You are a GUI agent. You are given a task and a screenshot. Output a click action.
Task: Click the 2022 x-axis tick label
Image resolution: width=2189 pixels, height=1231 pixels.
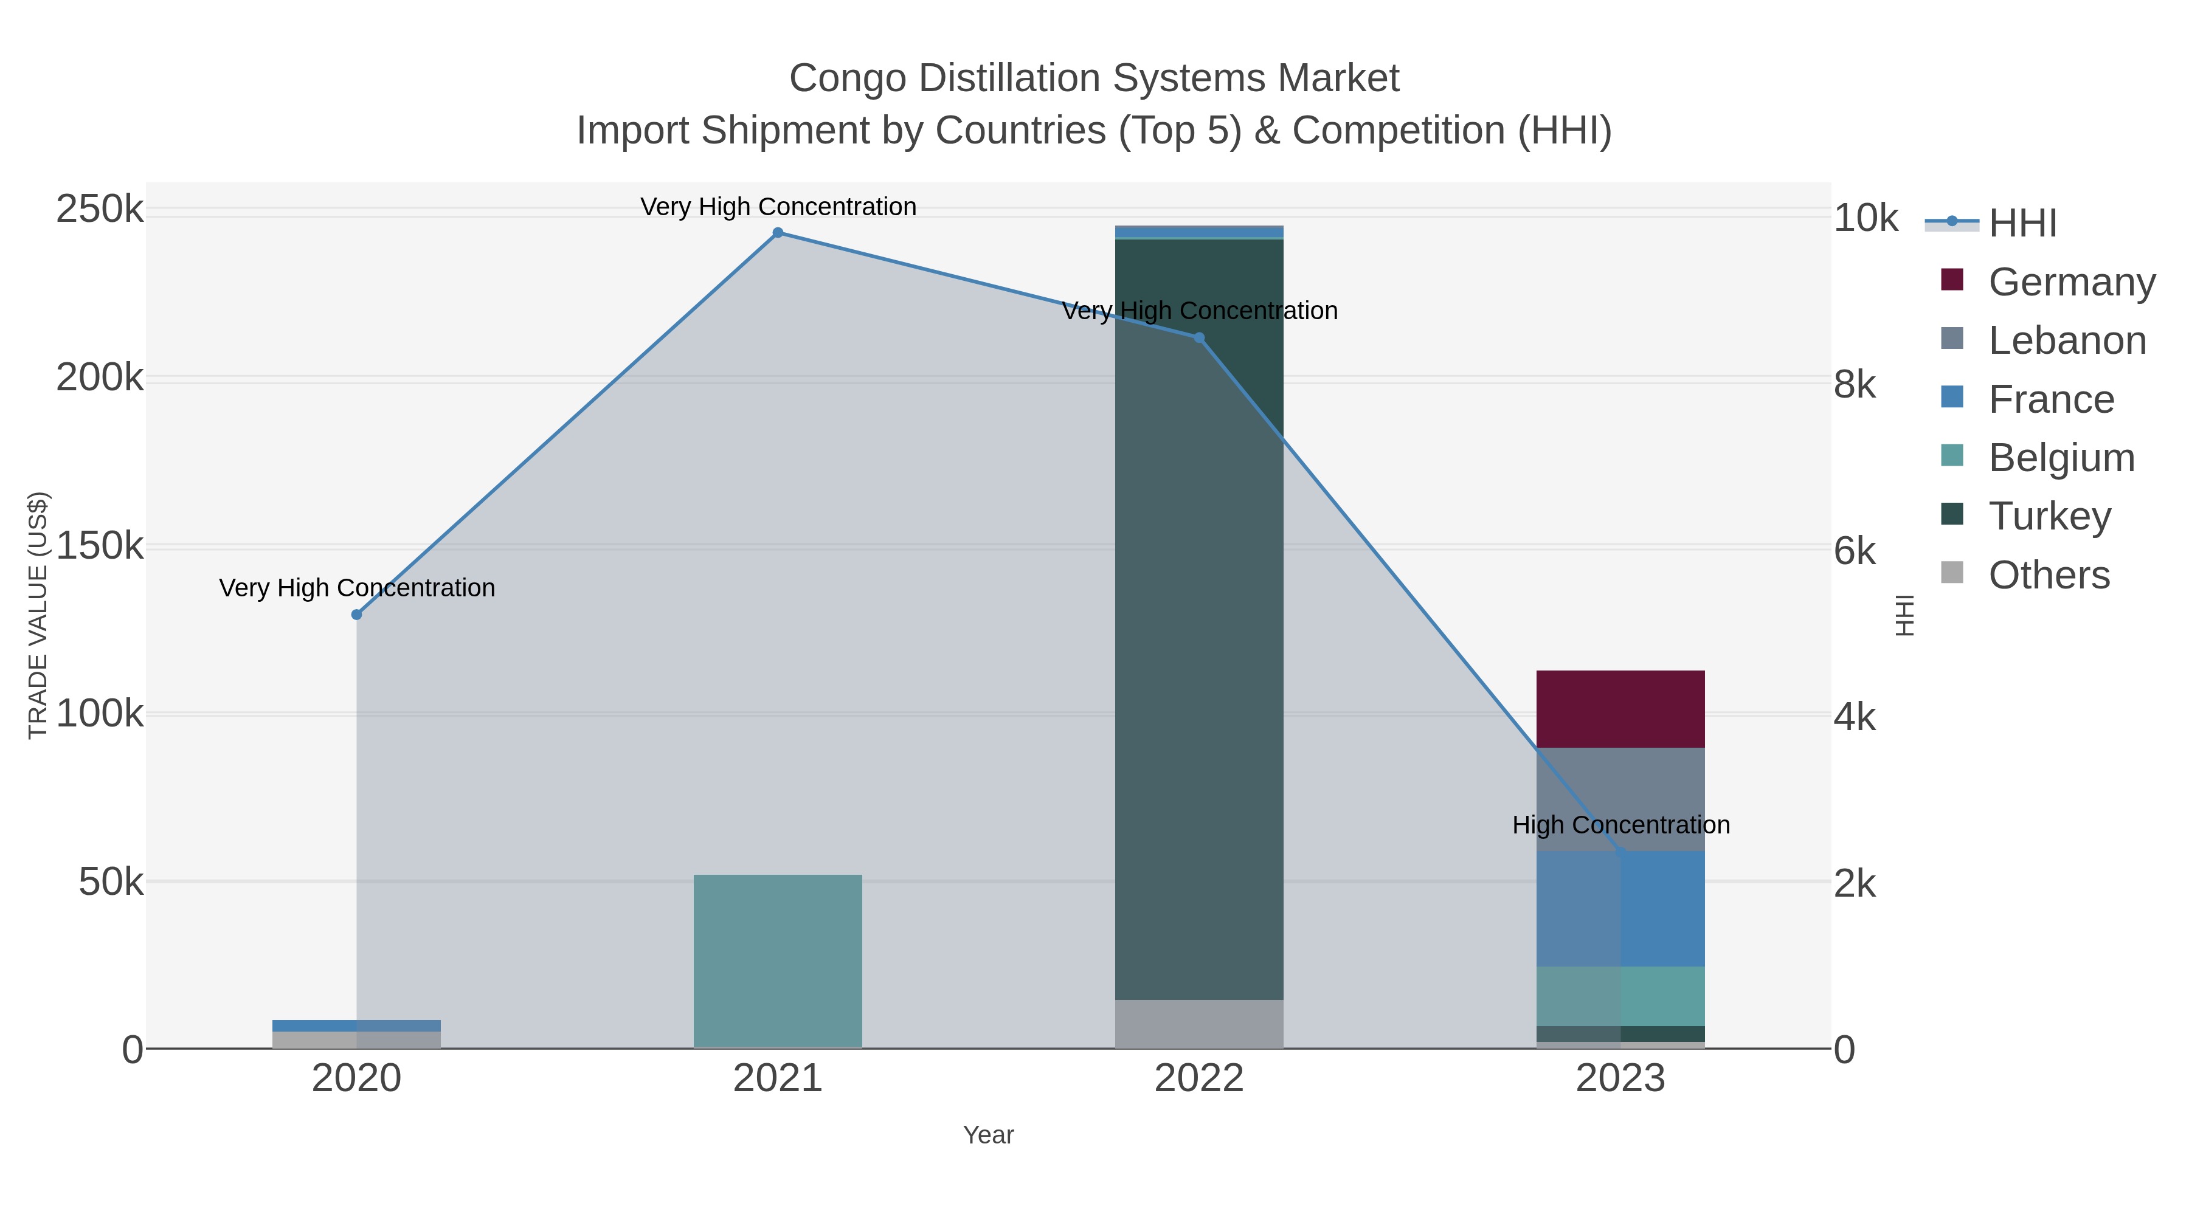[x=1199, y=1079]
